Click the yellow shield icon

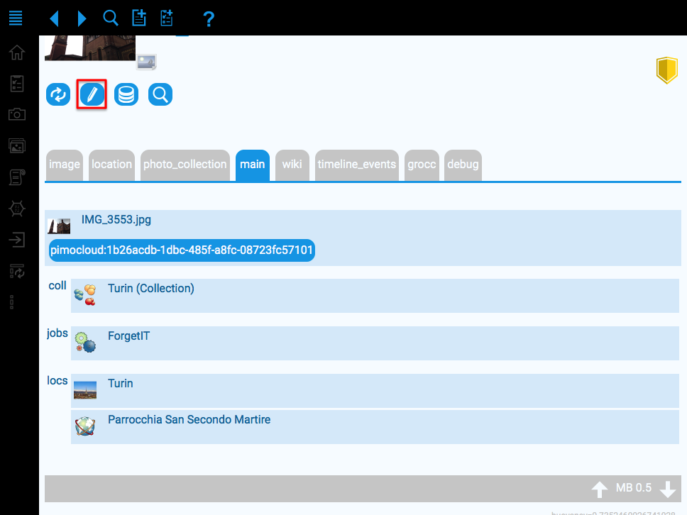tap(666, 71)
